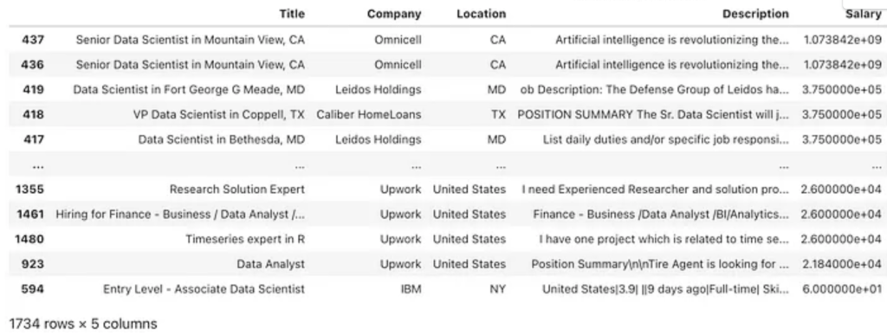887x335 pixels.
Task: Click the 2.184000e+04 salary value
Action: [x=842, y=264]
